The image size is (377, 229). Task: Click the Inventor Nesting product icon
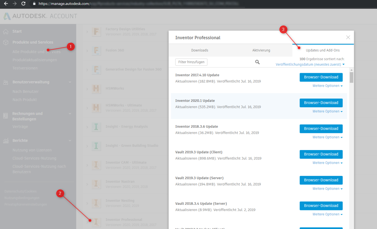(96, 203)
